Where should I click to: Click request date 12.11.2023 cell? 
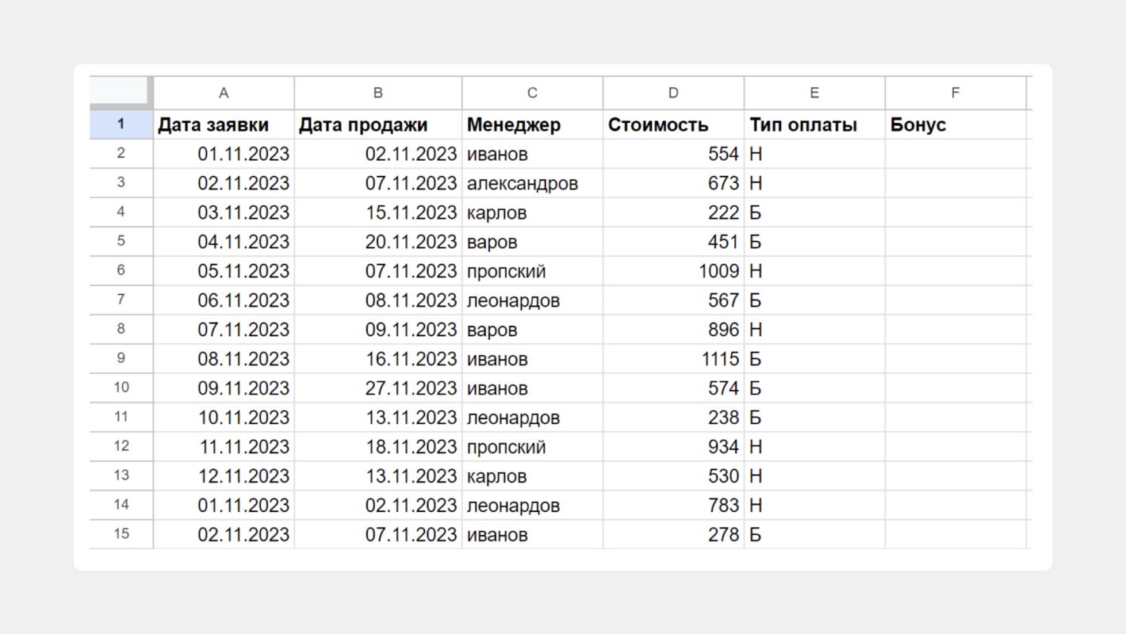coord(224,476)
